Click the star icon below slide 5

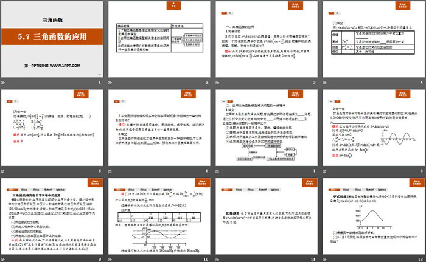pyautogui.click(x=3, y=171)
